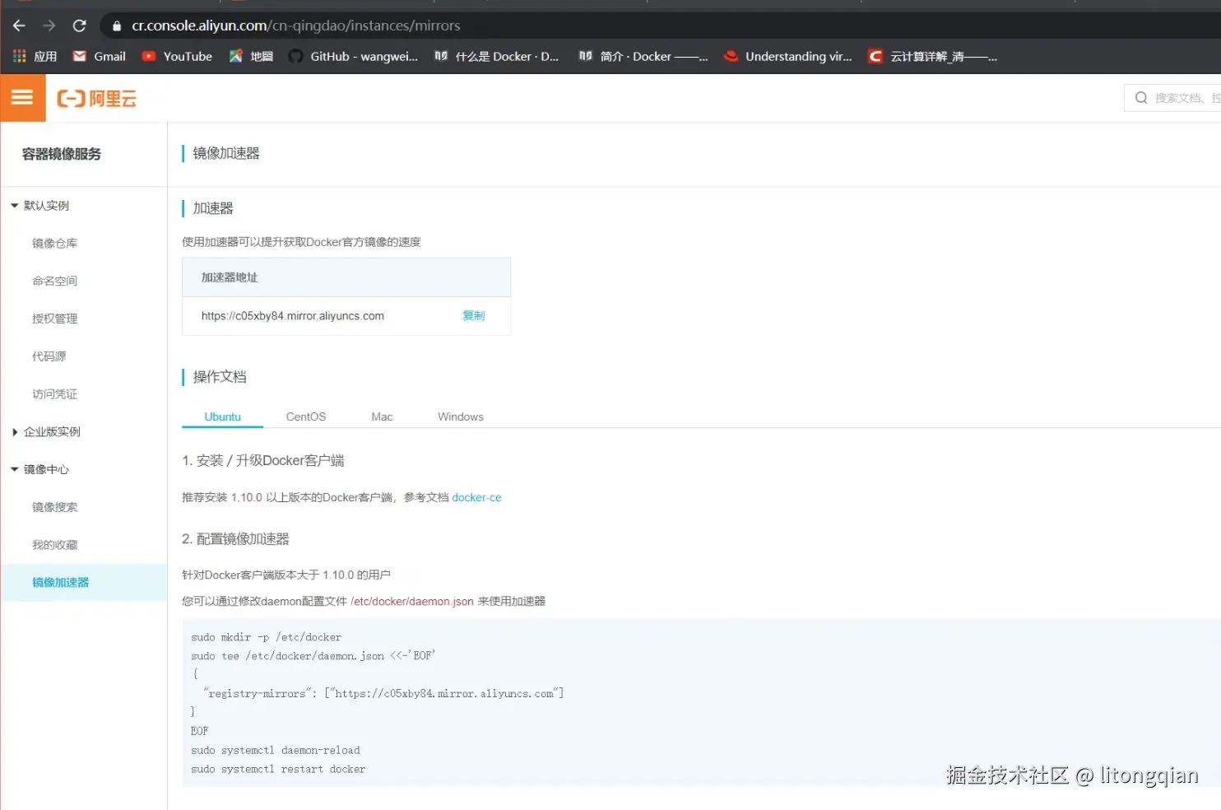Open 代码源 in the sidebar
1221x810 pixels.
(49, 356)
